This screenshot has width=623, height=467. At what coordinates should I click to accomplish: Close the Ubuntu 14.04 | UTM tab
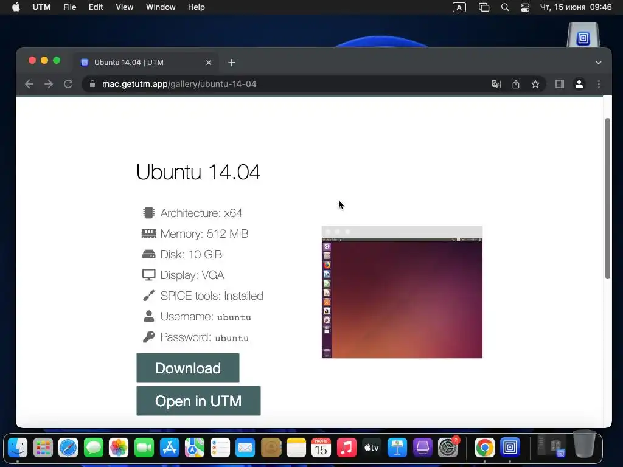pyautogui.click(x=209, y=63)
